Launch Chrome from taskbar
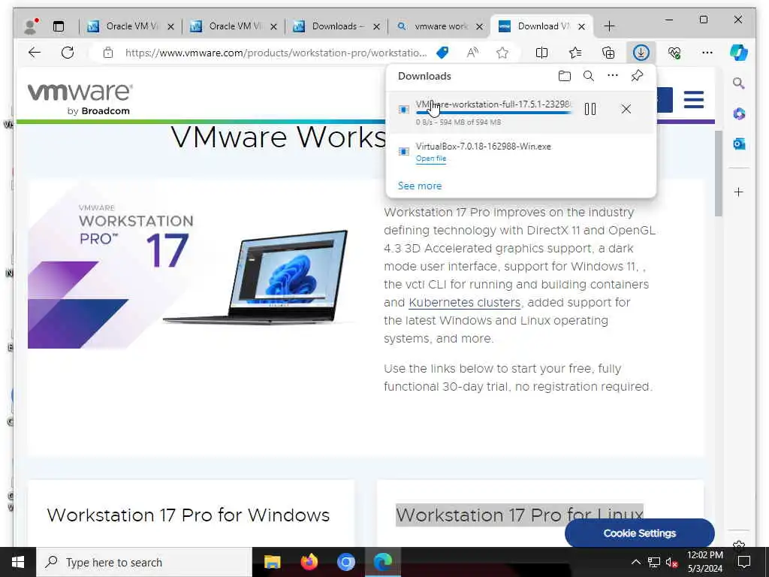 click(345, 562)
